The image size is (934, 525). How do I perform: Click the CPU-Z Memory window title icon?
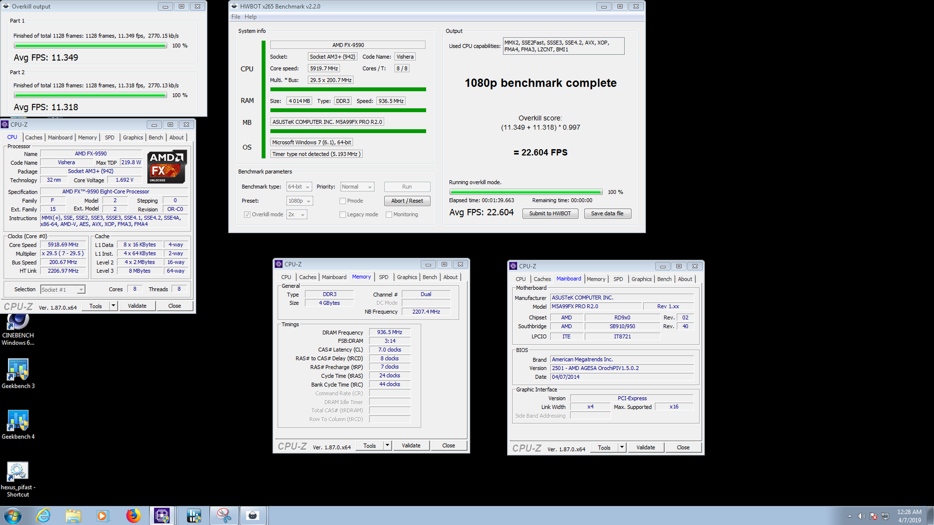point(279,264)
